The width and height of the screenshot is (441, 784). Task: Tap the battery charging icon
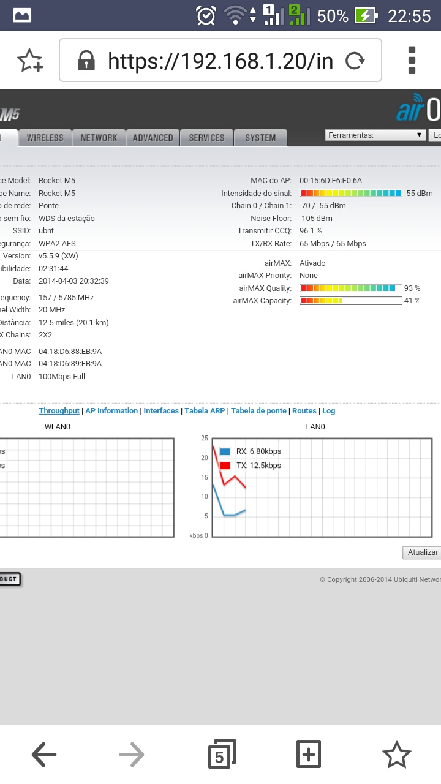pos(366,15)
